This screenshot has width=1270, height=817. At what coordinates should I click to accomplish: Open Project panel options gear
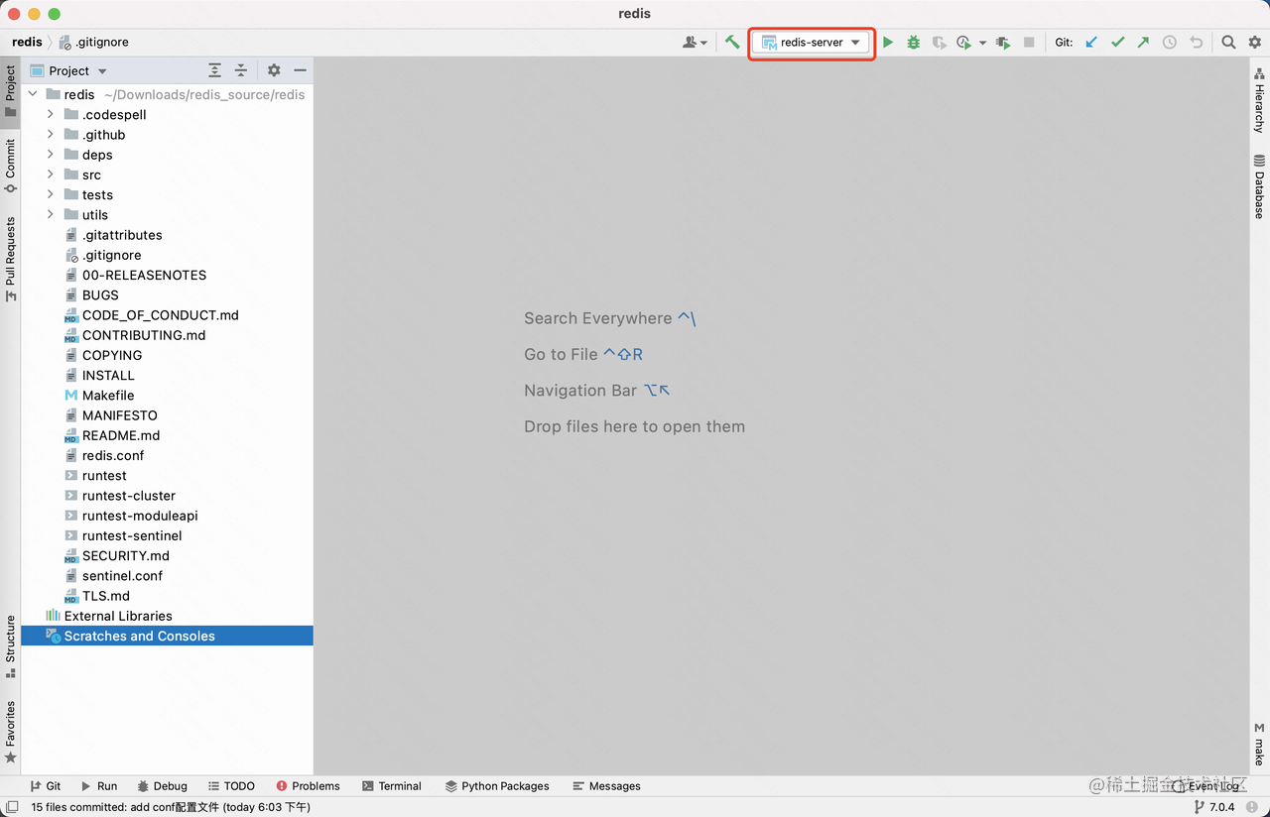click(x=274, y=70)
